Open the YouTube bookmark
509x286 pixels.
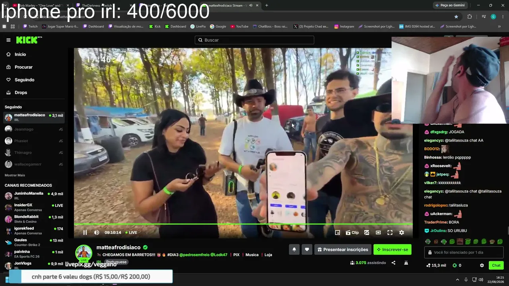pyautogui.click(x=239, y=27)
